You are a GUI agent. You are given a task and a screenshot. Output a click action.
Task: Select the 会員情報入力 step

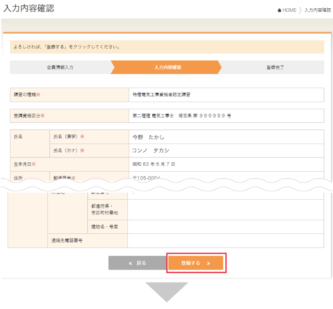pos(60,67)
